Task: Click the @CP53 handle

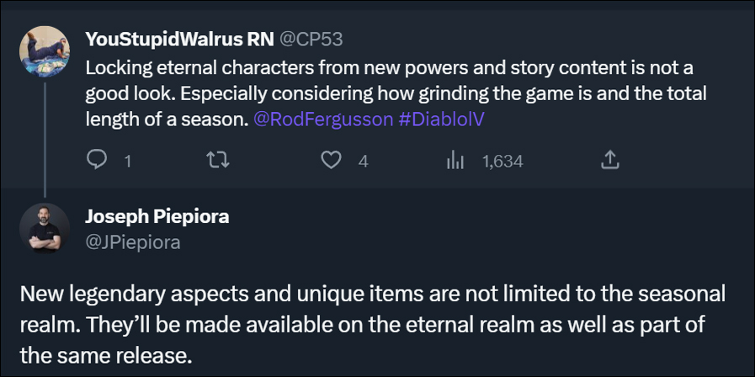Action: point(311,39)
